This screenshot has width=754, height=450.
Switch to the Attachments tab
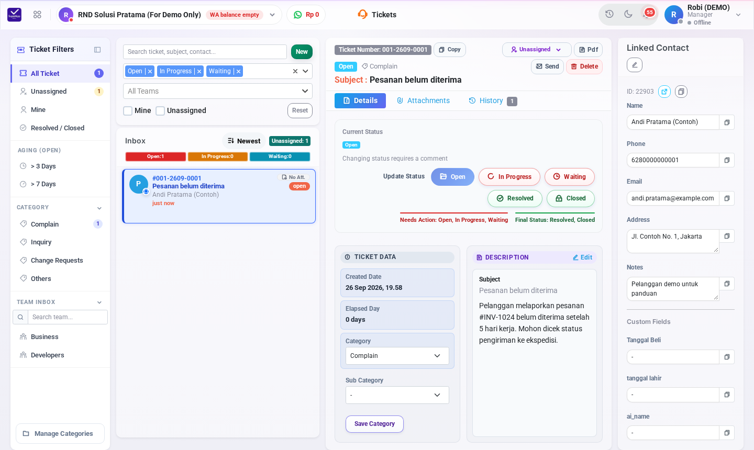point(423,100)
